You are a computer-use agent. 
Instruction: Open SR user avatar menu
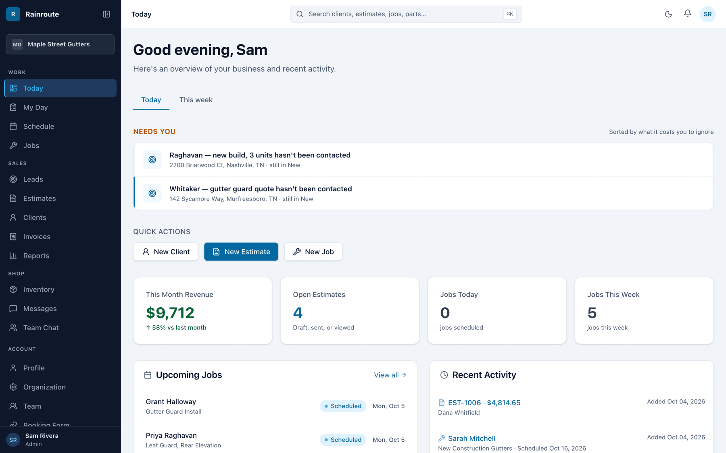tap(707, 14)
